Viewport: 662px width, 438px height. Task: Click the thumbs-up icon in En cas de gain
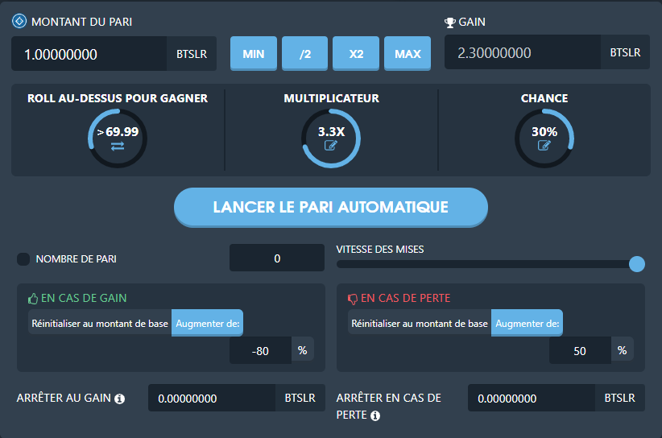[33, 299]
